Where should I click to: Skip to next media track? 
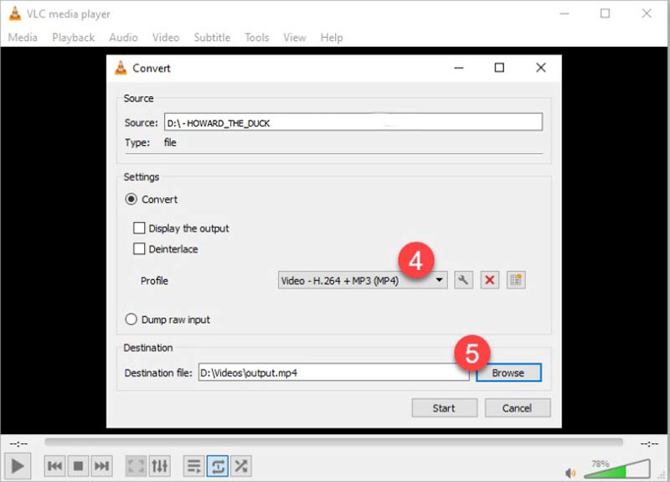tap(101, 466)
